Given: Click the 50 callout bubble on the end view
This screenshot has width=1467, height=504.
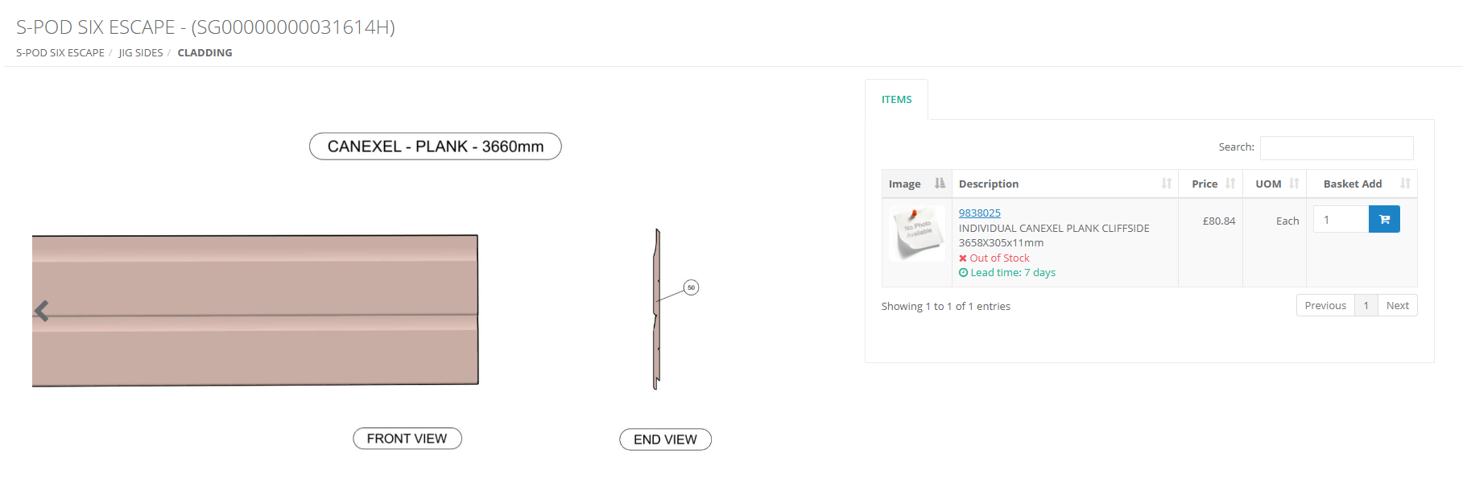Looking at the screenshot, I should [691, 287].
